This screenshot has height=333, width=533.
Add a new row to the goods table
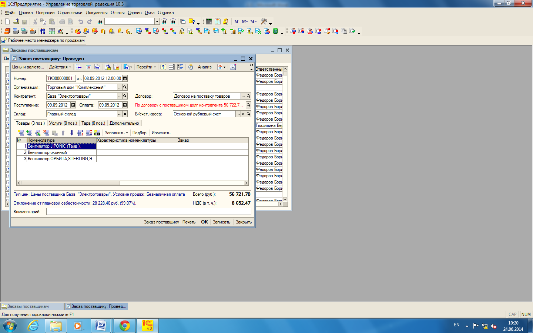click(21, 133)
